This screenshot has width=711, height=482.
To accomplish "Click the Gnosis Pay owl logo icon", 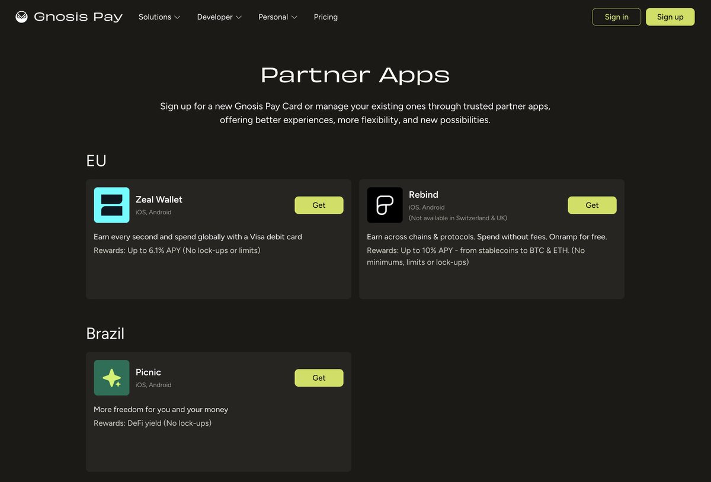I will pyautogui.click(x=21, y=17).
